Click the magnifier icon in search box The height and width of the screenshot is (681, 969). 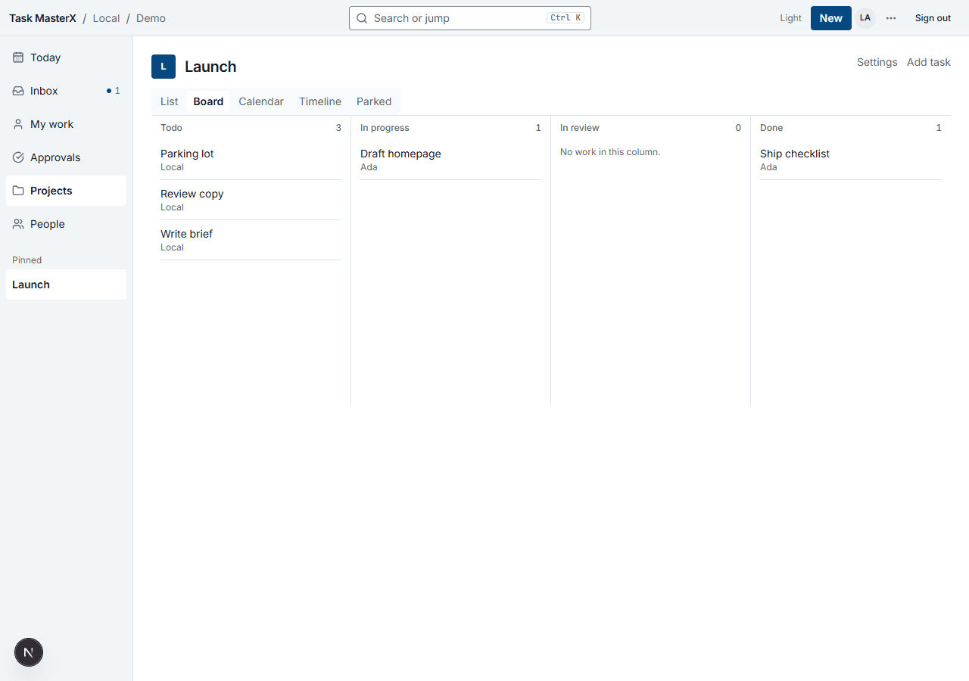click(362, 18)
